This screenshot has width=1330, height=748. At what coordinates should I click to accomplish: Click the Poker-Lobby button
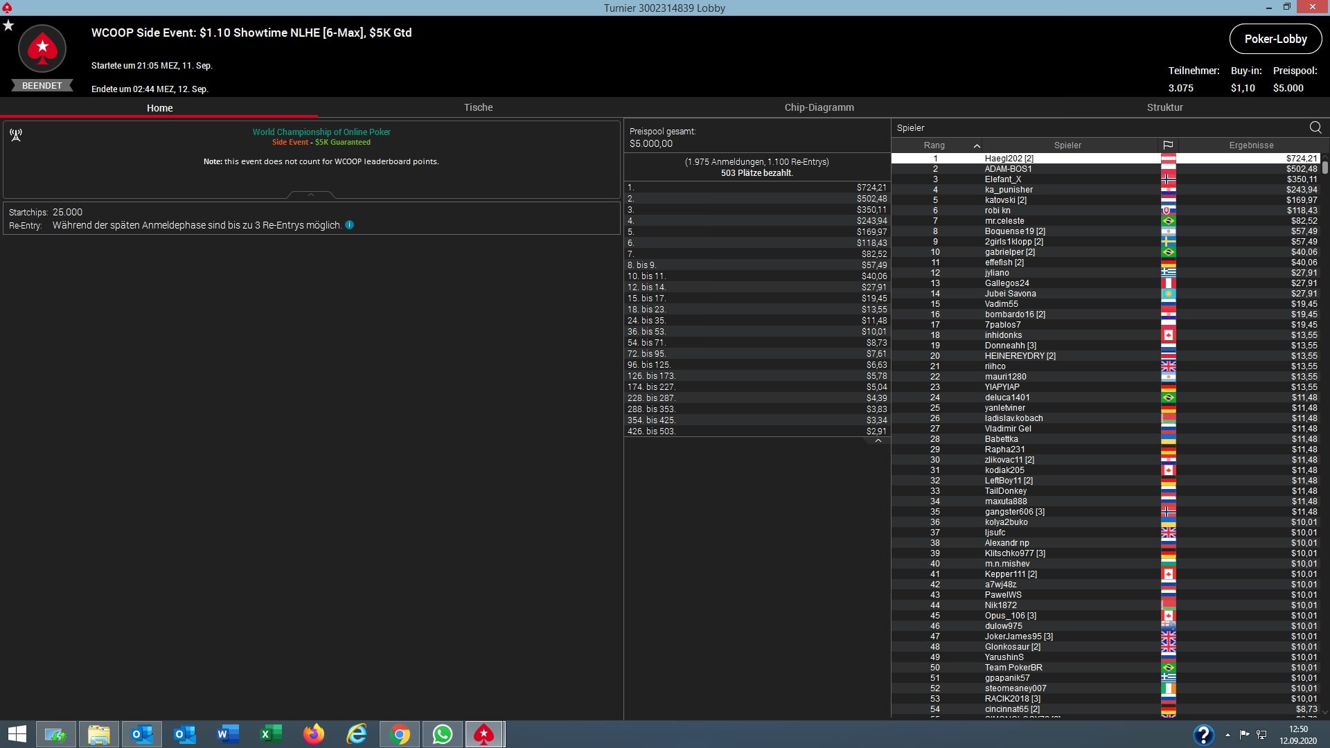(x=1275, y=39)
